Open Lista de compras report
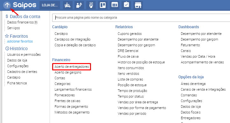 coord(130,79)
